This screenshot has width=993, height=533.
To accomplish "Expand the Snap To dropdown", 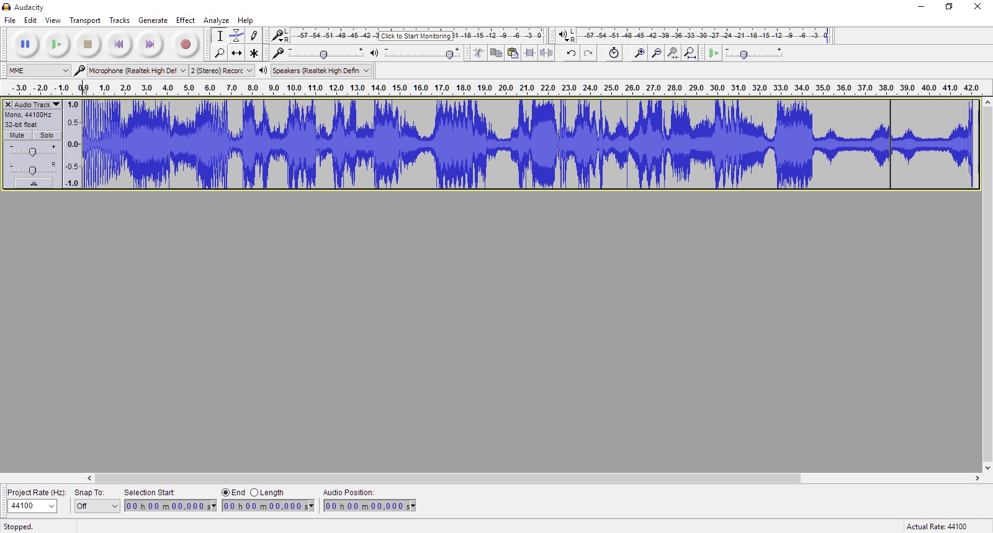I will 97,506.
